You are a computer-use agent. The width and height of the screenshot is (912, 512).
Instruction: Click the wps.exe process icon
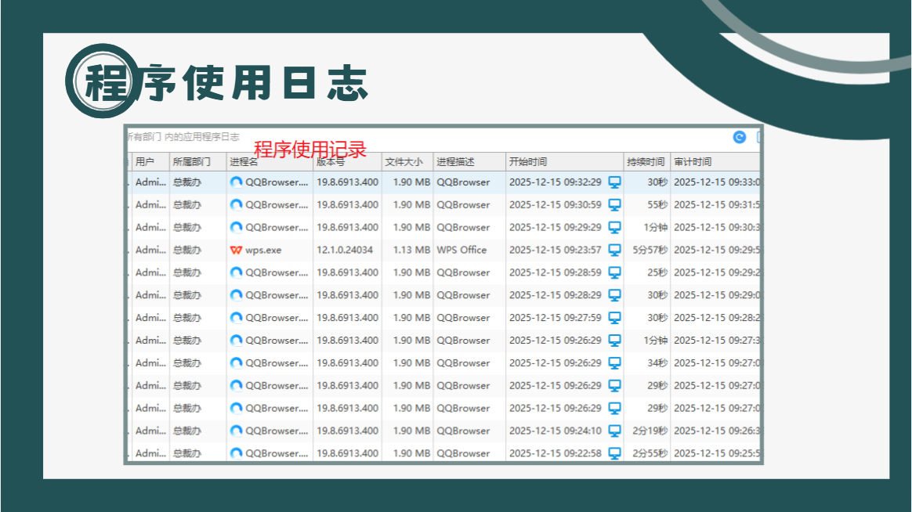pos(236,250)
